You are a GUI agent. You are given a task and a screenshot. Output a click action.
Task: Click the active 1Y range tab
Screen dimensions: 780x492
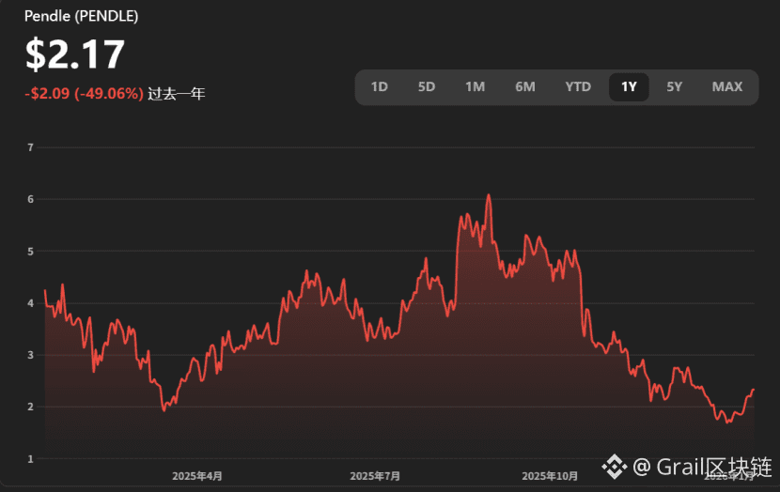point(629,87)
